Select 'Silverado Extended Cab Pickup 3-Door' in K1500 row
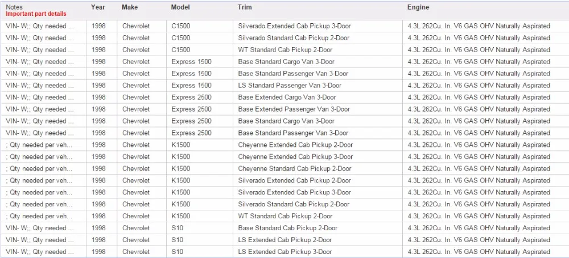Image resolution: width=569 pixels, height=258 pixels. coord(294,192)
